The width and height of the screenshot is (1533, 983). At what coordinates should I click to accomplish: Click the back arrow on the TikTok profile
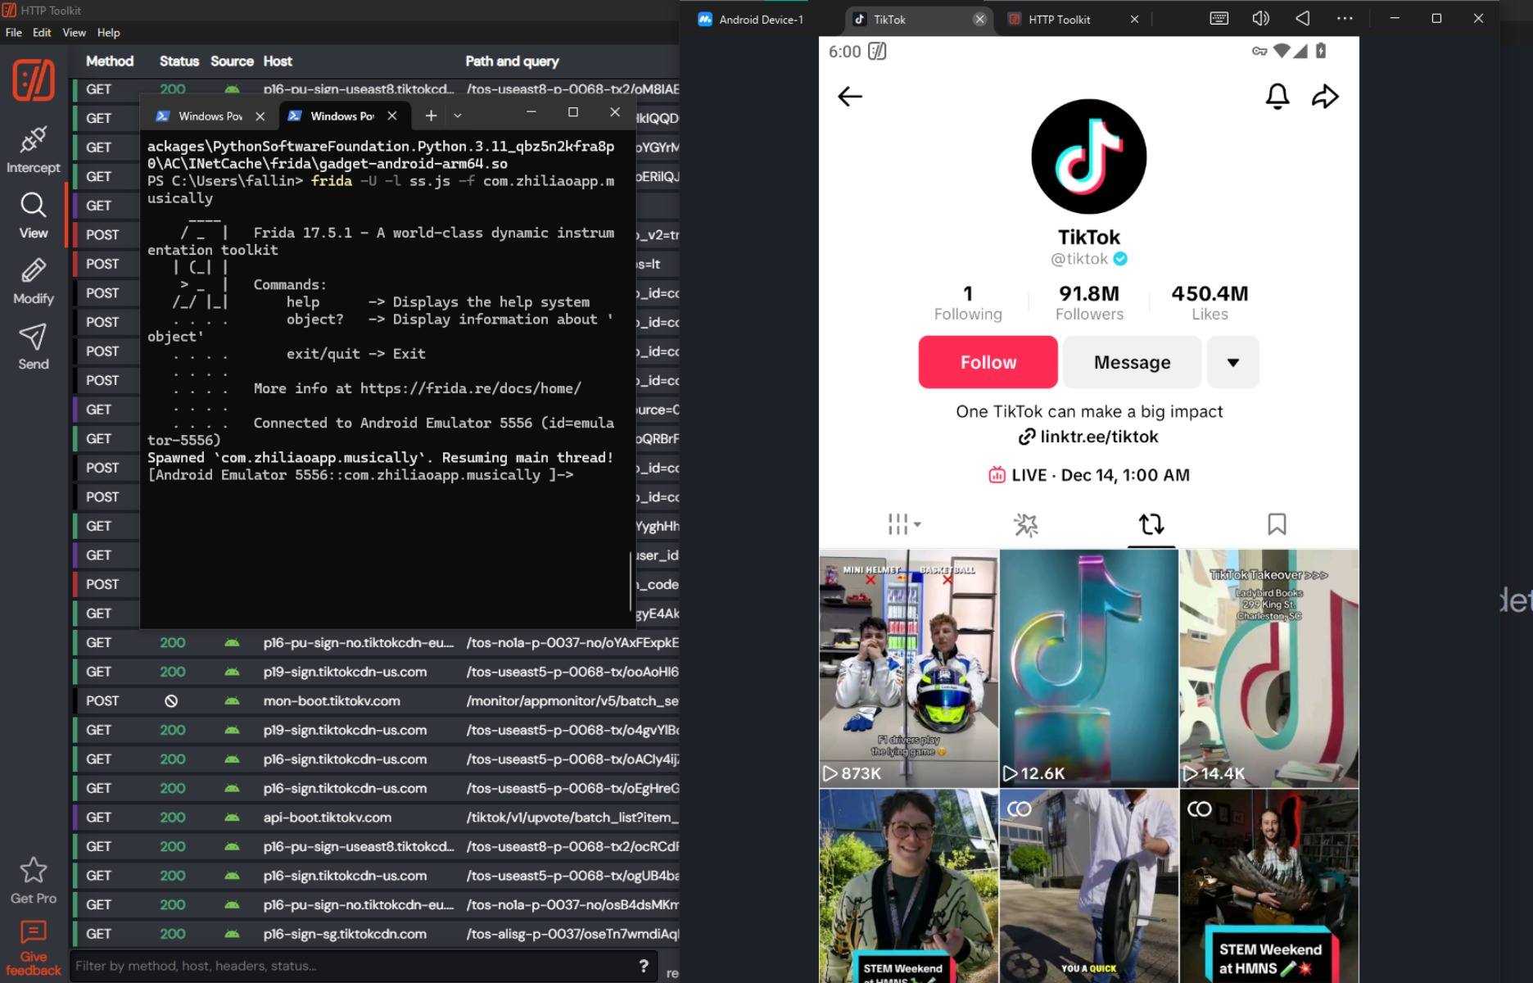[850, 97]
